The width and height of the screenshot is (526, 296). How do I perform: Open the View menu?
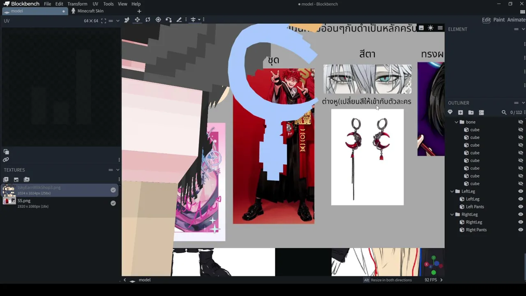coord(122,4)
